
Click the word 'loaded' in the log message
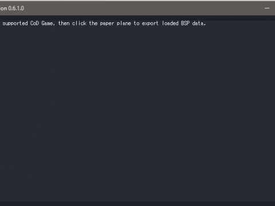[170, 23]
